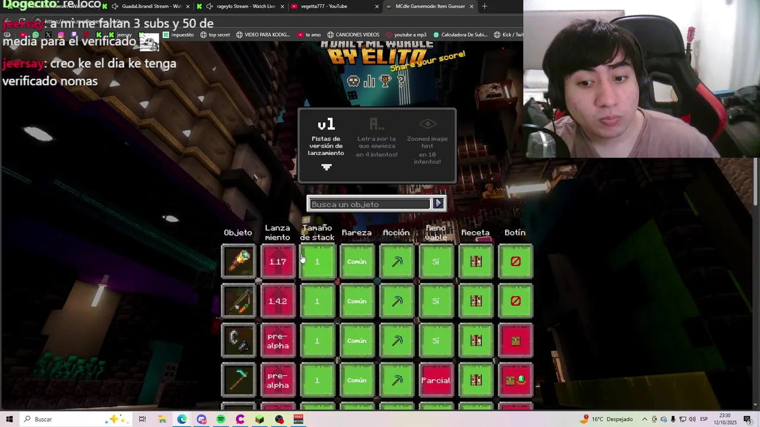
Task: Open the te amo bookmark
Action: pyautogui.click(x=309, y=35)
